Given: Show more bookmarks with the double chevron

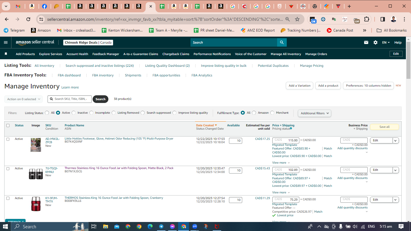Looking at the screenshot, I should click(x=365, y=30).
